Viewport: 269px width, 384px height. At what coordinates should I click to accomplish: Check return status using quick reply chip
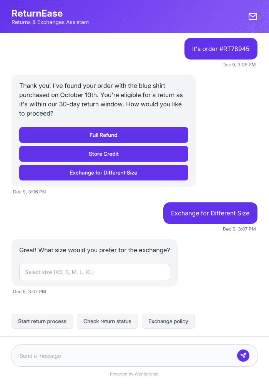point(107,321)
